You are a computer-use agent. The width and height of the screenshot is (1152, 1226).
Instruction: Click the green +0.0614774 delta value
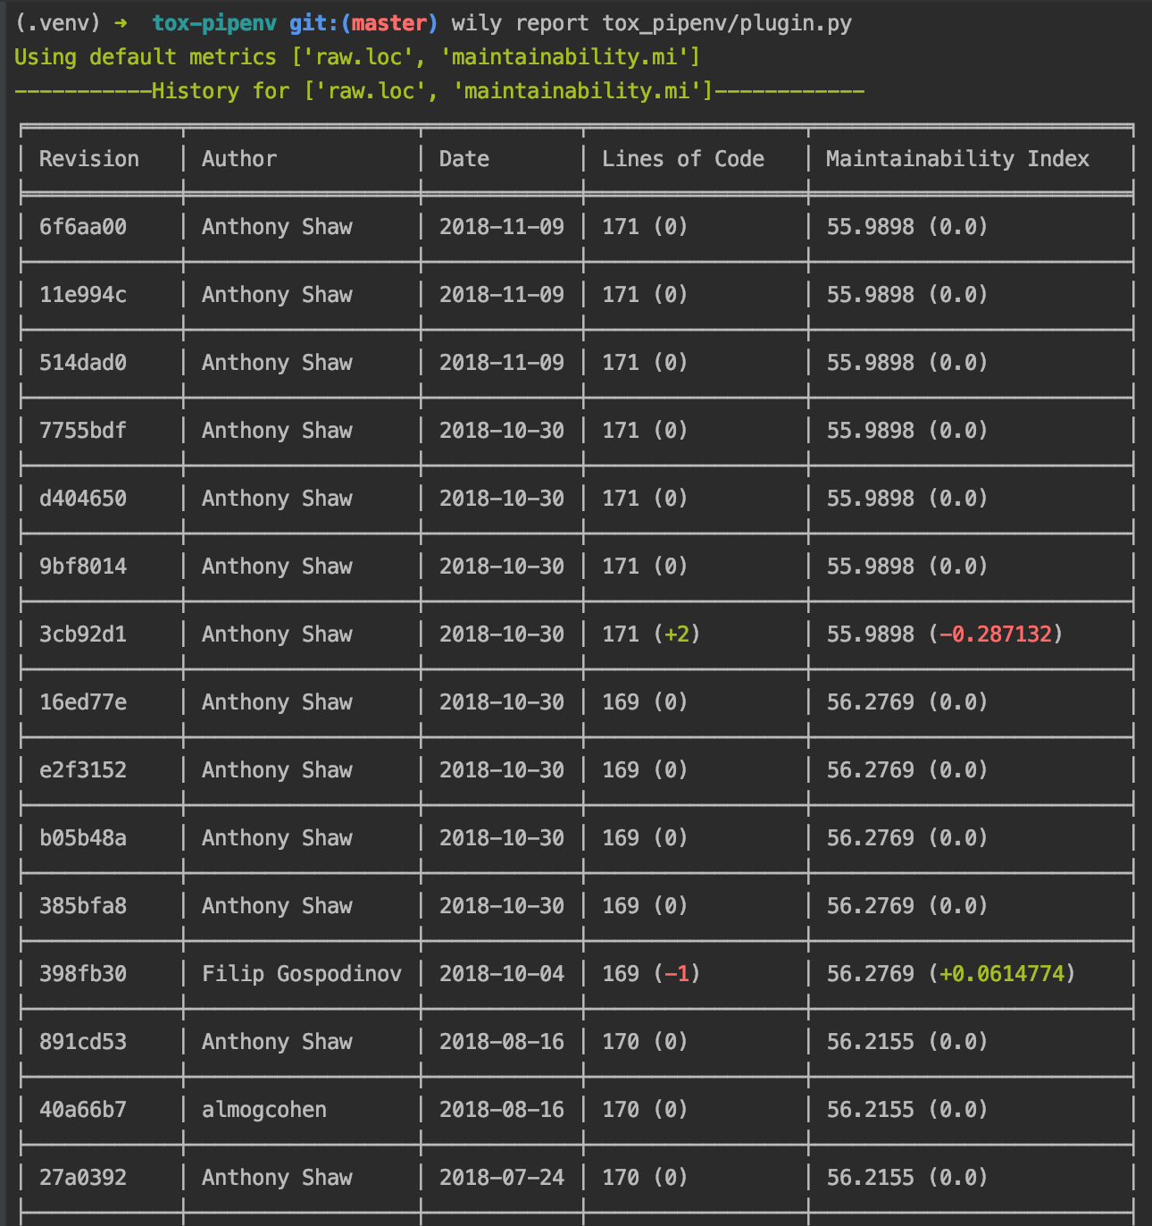tap(1002, 974)
